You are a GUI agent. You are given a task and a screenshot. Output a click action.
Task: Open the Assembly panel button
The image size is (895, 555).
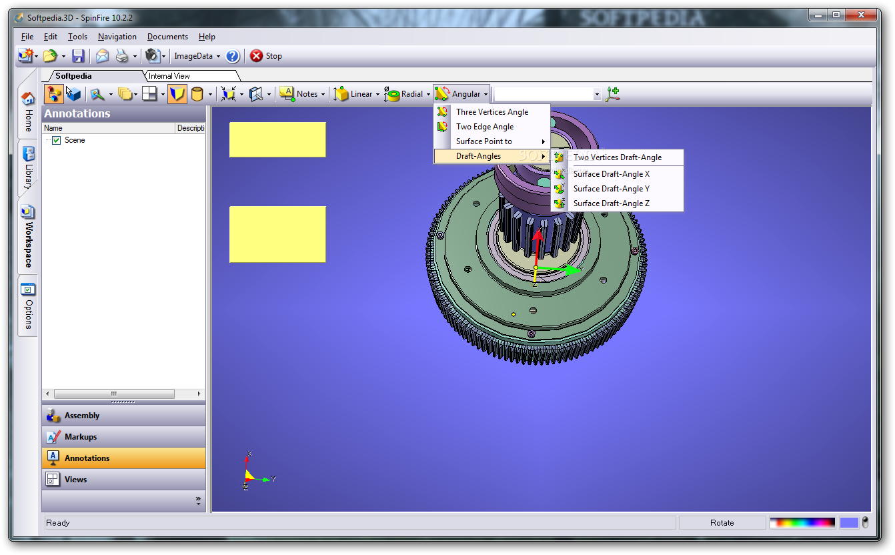(x=124, y=416)
